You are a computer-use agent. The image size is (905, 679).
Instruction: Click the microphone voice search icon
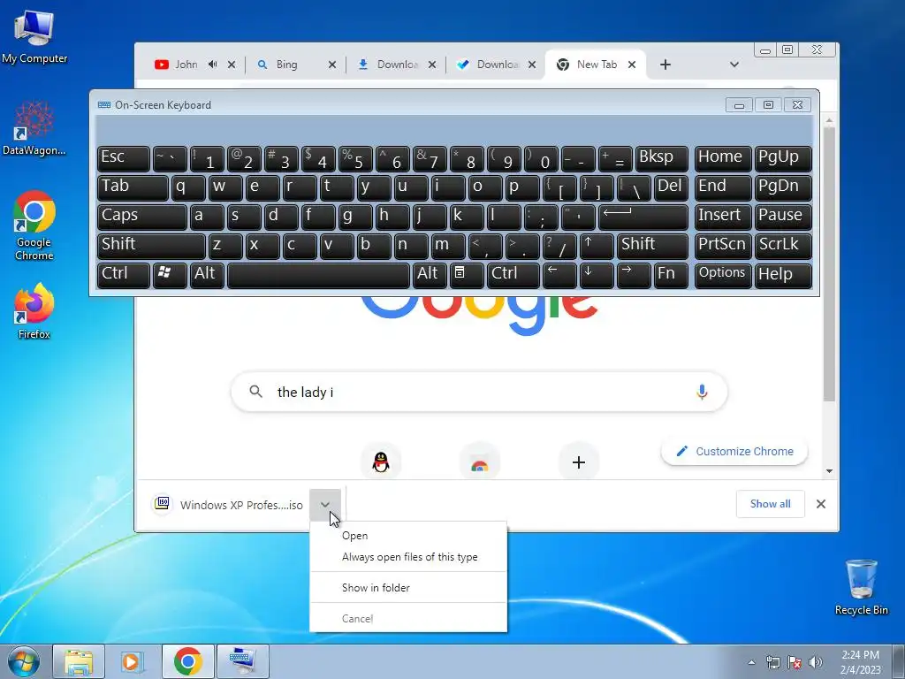coord(701,392)
